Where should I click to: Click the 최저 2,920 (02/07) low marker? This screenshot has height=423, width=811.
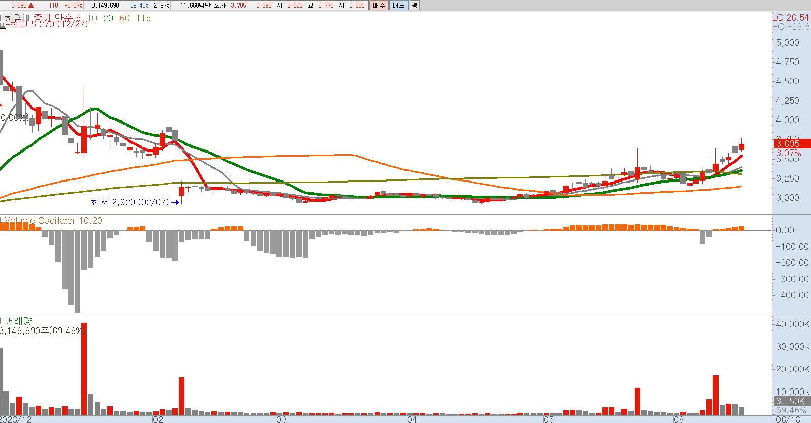pyautogui.click(x=135, y=202)
